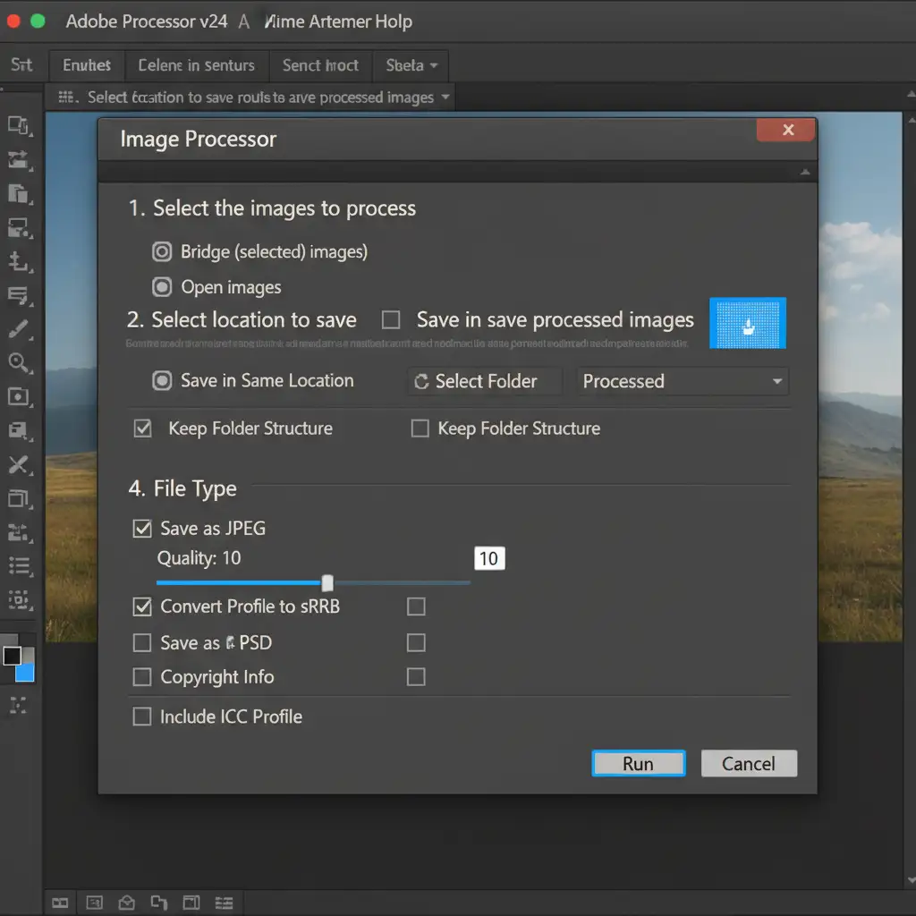916x916 pixels.
Task: Open the Senct hroct tab
Action: click(x=320, y=65)
